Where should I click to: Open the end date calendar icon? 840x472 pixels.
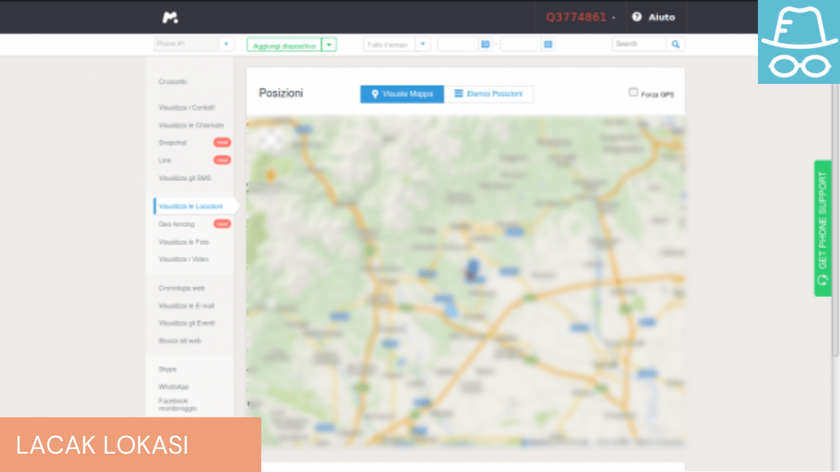[x=548, y=44]
